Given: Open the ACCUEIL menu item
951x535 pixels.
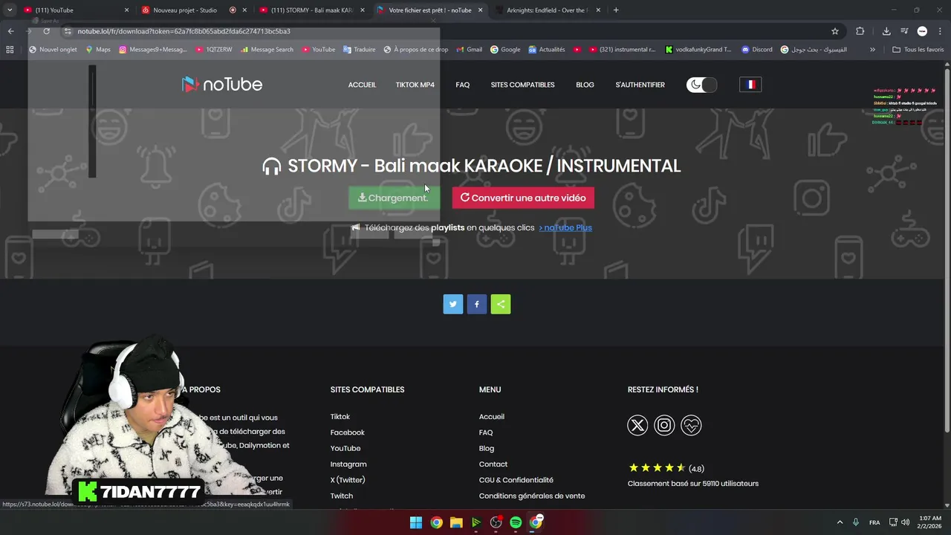Looking at the screenshot, I should click(x=362, y=85).
